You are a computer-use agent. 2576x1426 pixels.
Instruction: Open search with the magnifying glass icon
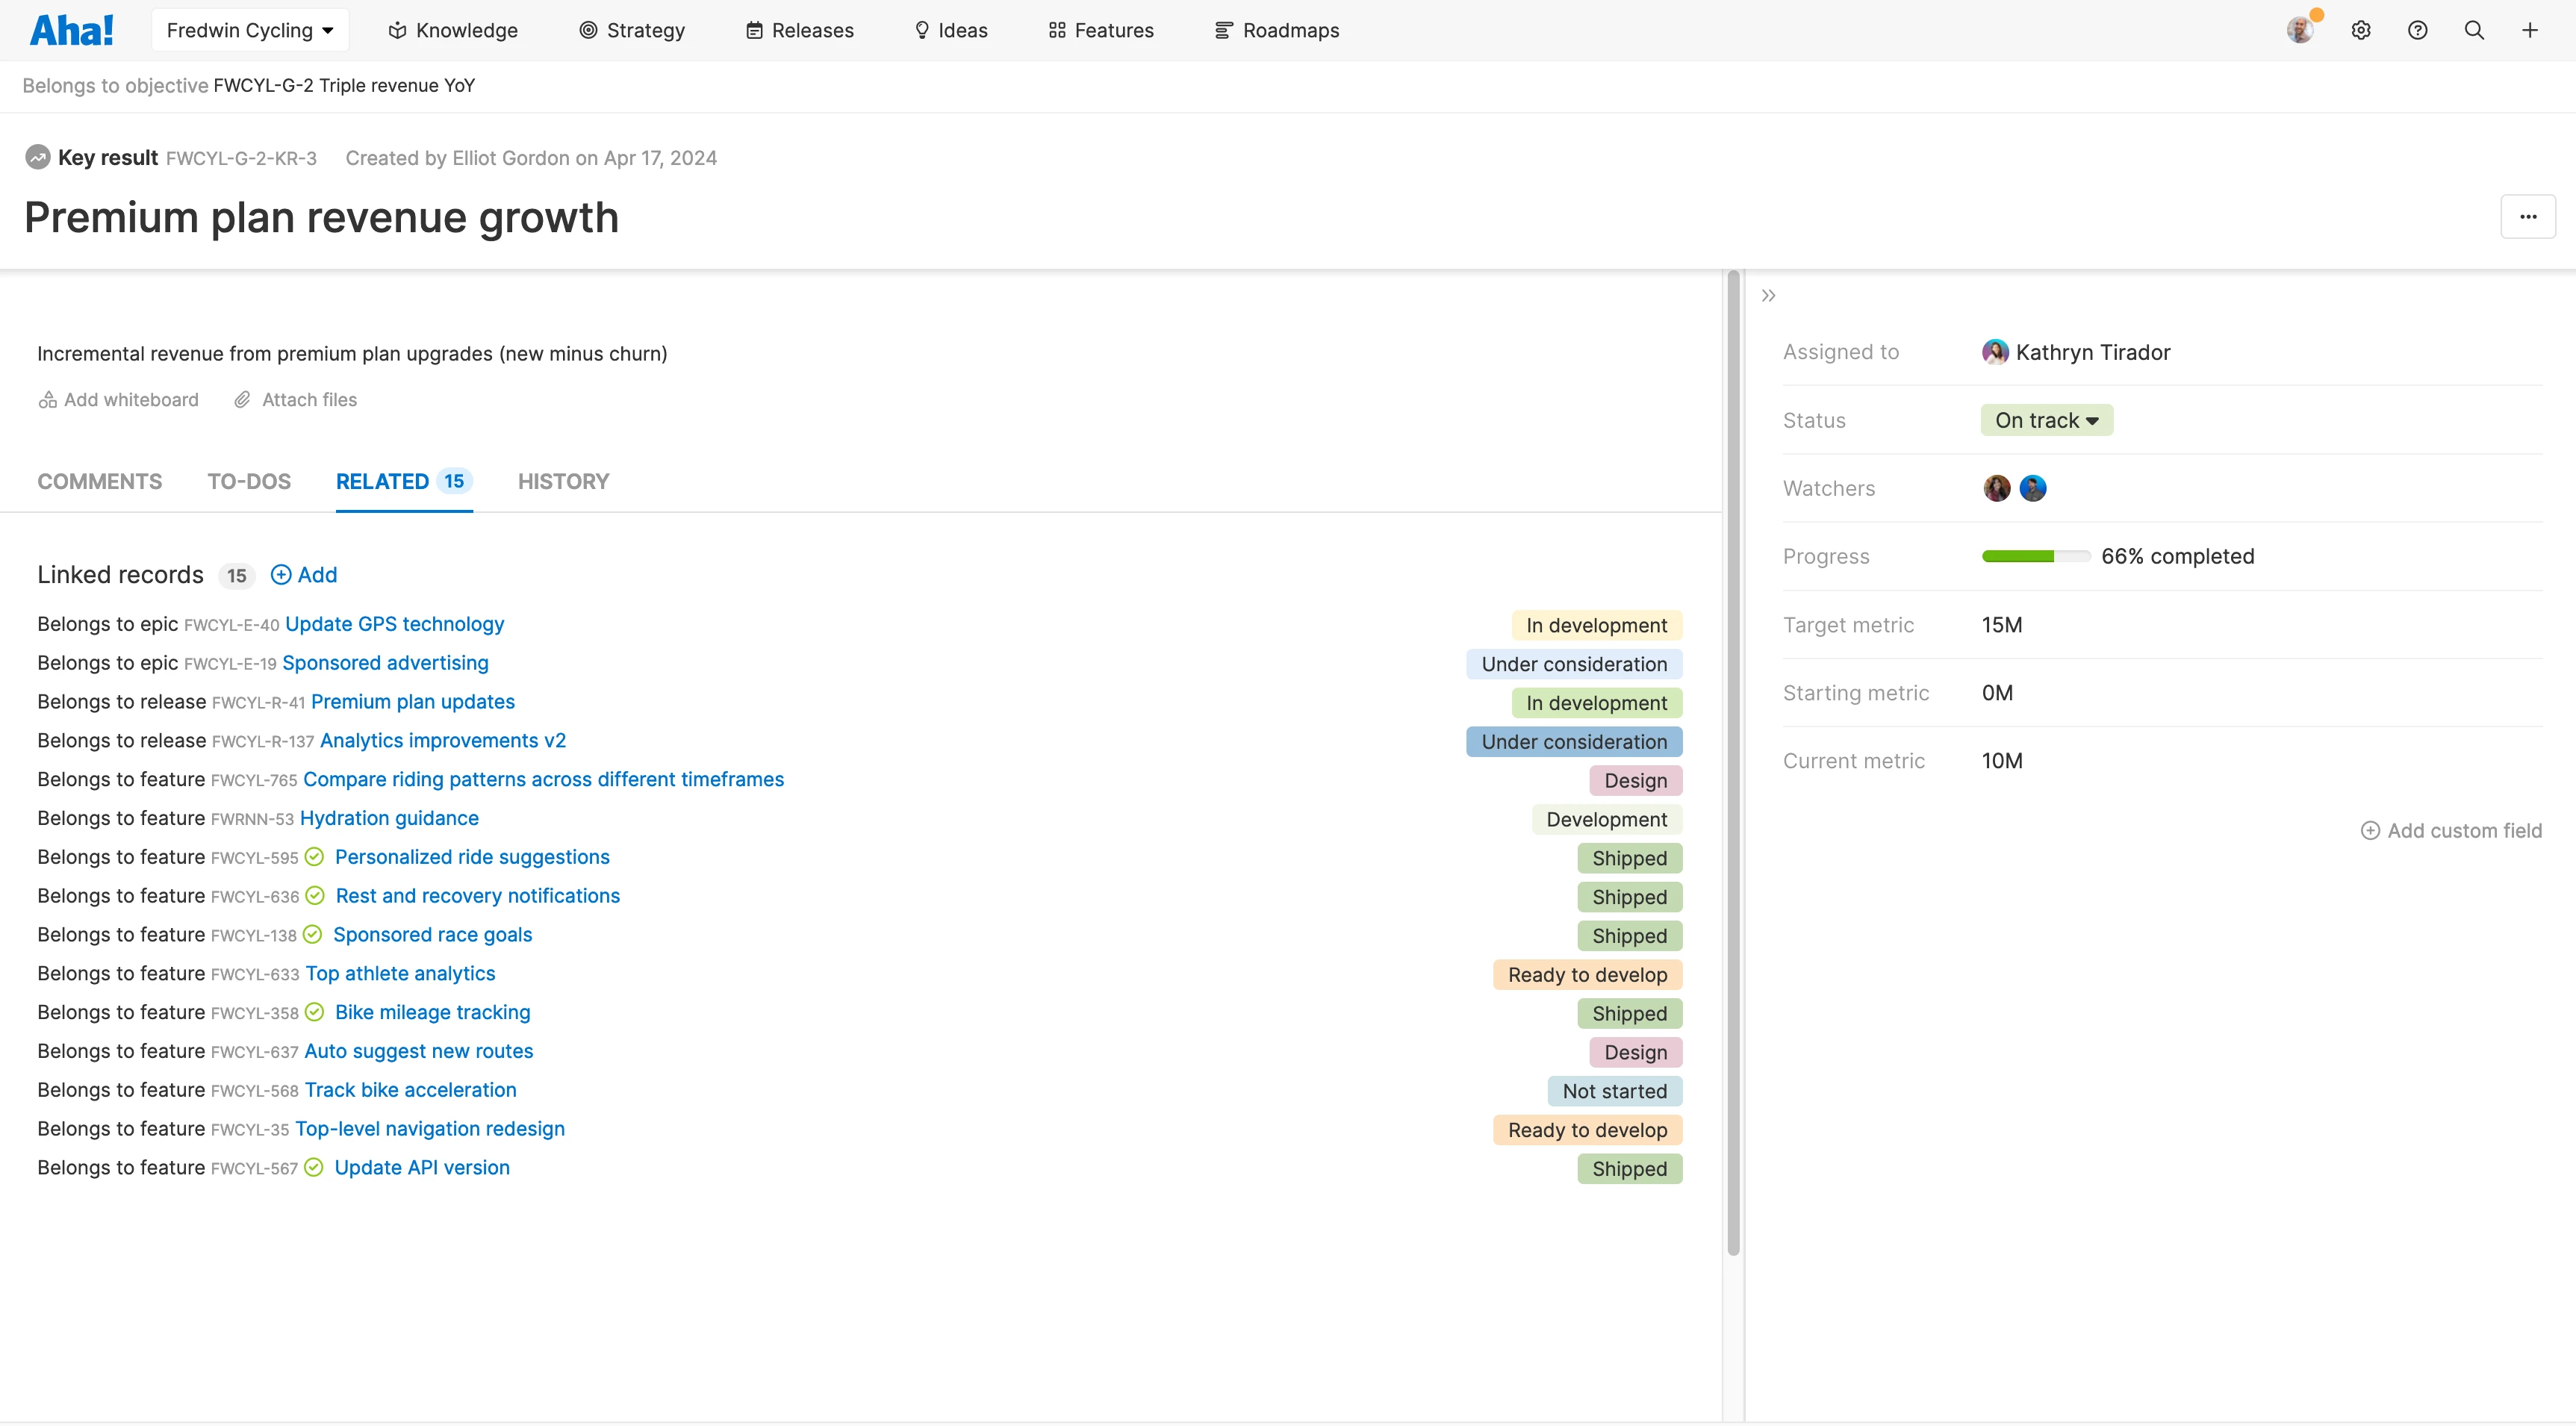(x=2474, y=30)
